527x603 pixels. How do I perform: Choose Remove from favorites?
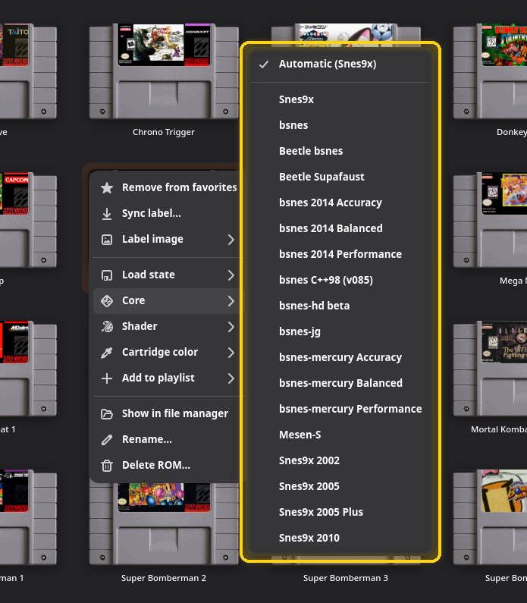(168, 187)
